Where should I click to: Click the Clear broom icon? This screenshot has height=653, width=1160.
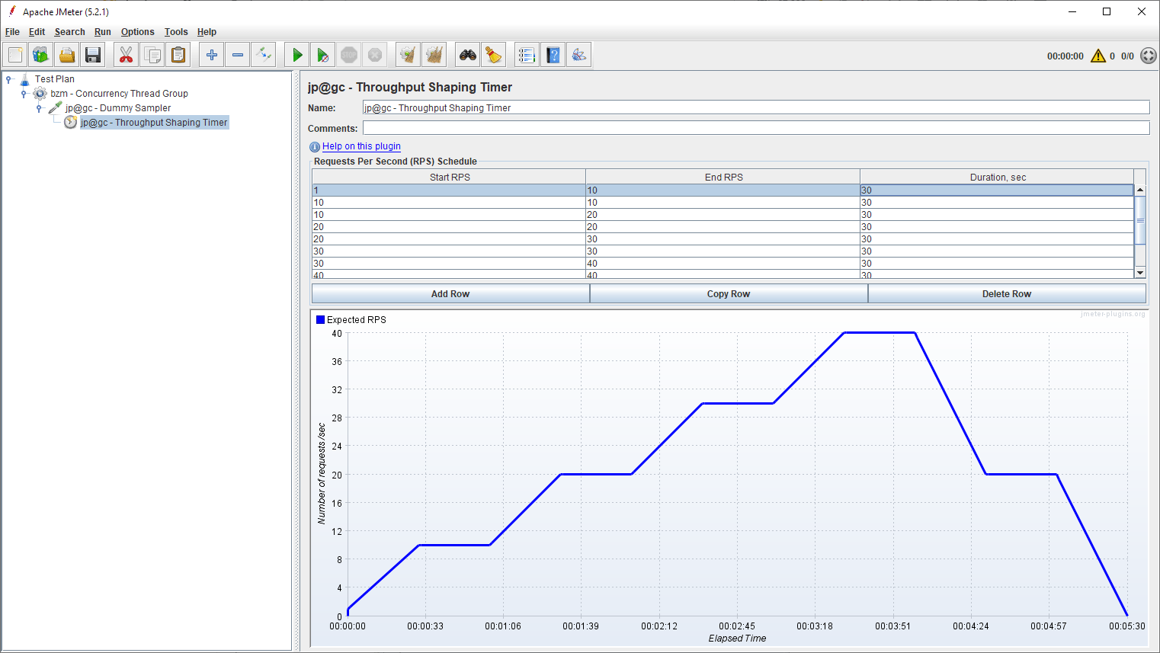[x=409, y=55]
